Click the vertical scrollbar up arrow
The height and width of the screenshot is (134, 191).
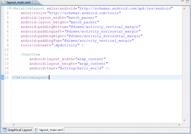click(x=184, y=9)
